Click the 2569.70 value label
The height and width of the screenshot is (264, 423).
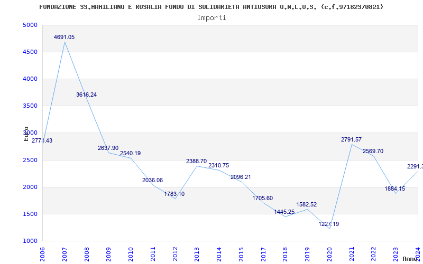373,151
